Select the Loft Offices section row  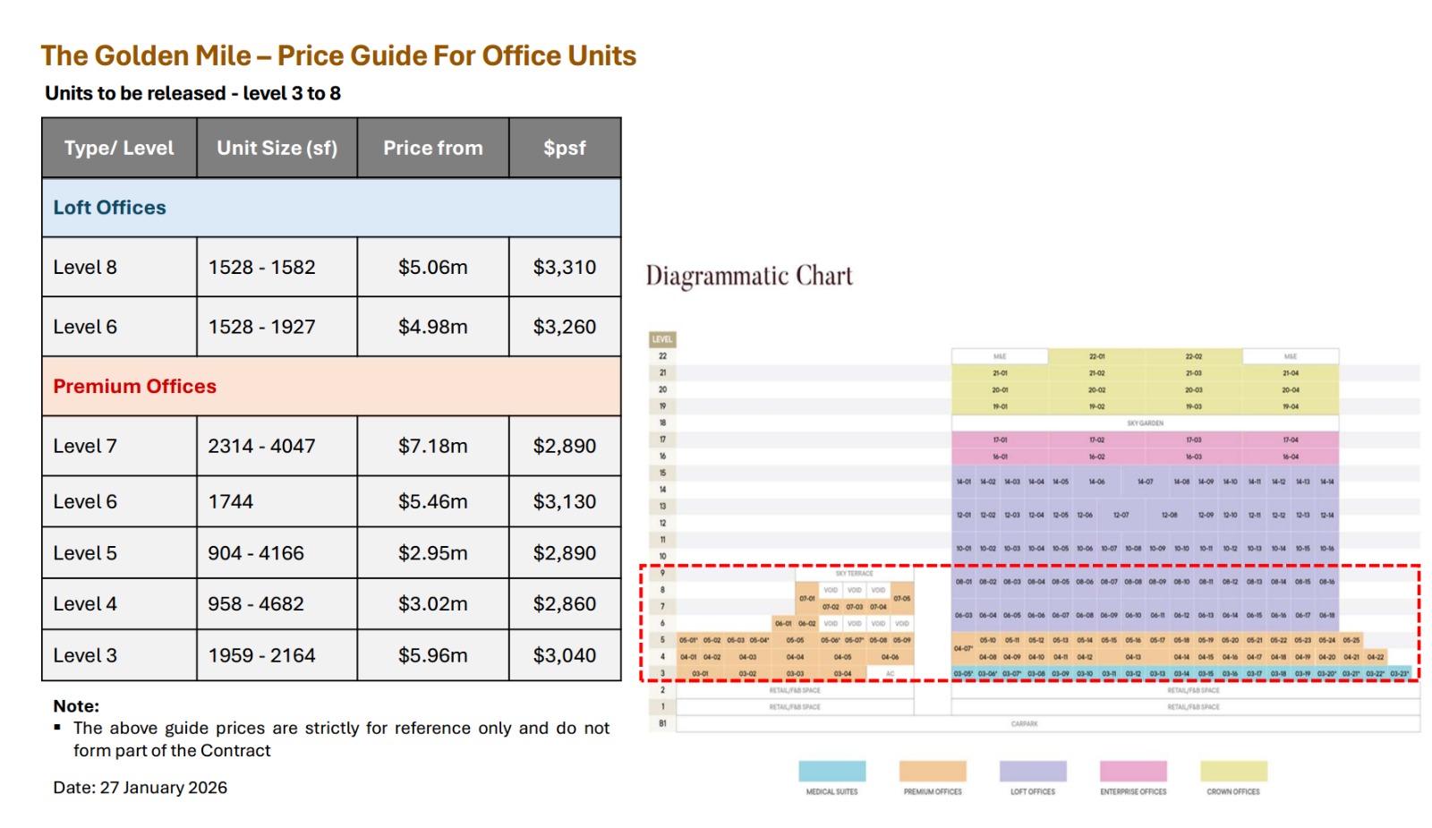331,208
